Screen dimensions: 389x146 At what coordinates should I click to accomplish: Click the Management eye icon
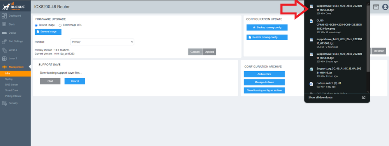[x=4, y=67]
